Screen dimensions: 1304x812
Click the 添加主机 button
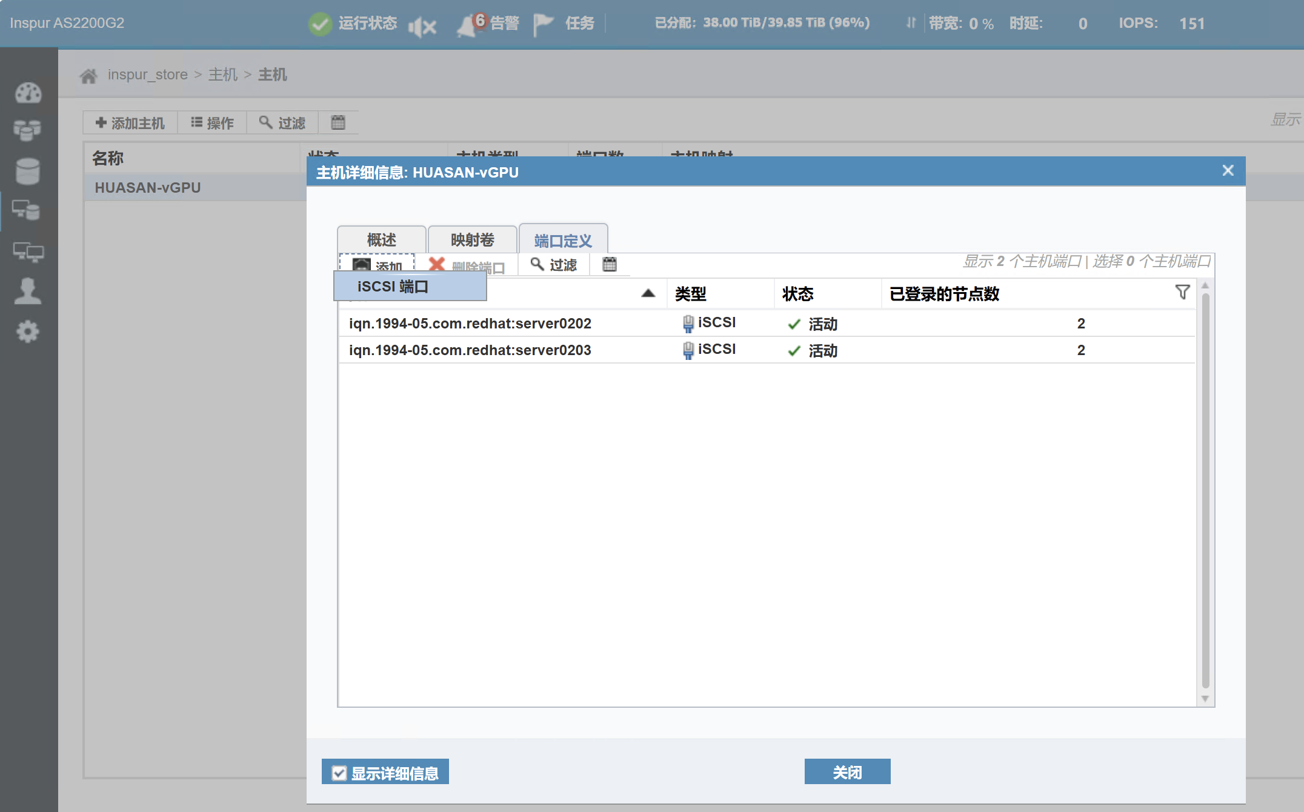pos(130,123)
